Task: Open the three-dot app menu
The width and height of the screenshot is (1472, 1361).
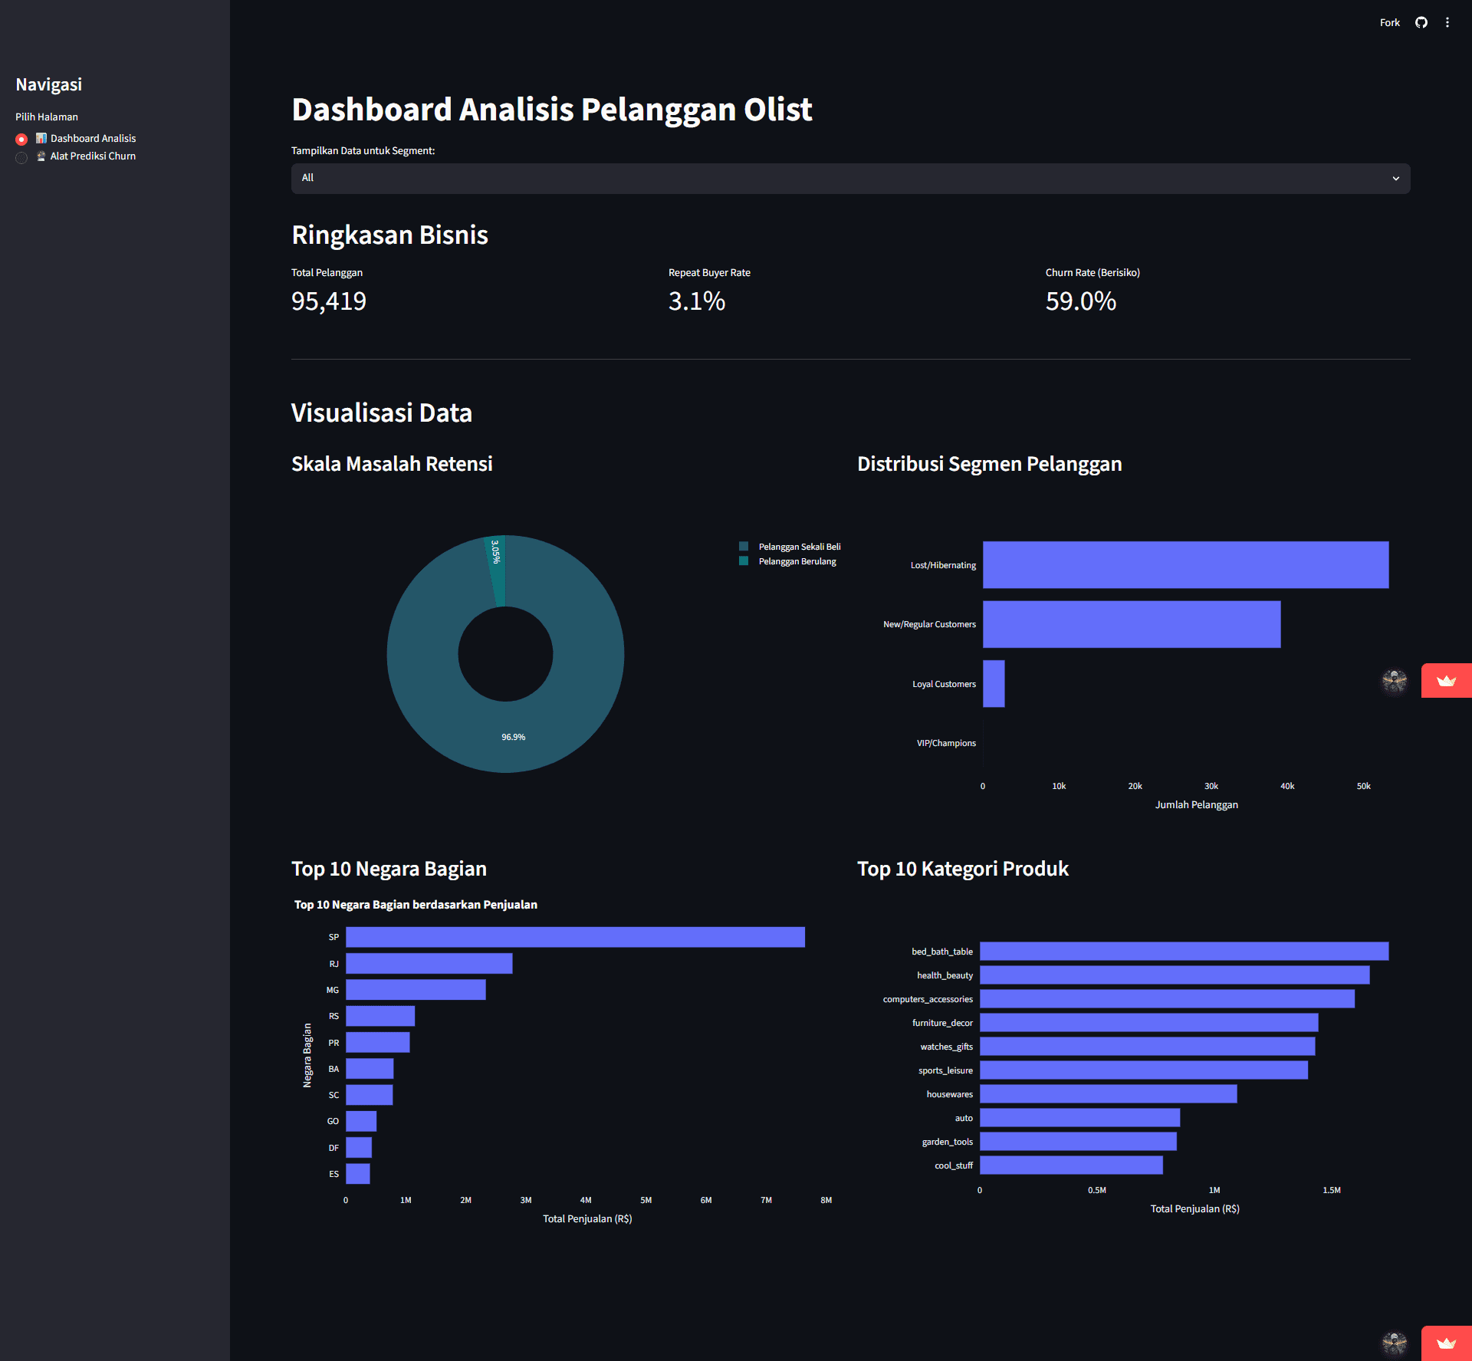Action: click(1447, 23)
